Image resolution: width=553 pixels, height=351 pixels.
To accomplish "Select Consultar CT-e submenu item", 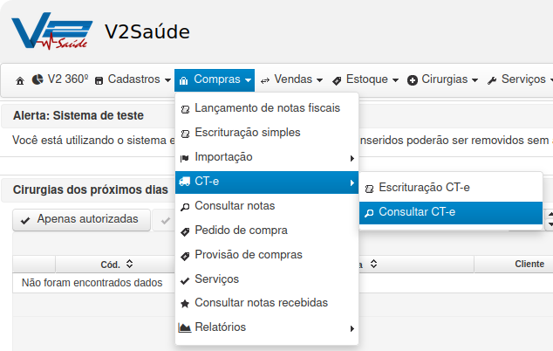I will [x=451, y=212].
